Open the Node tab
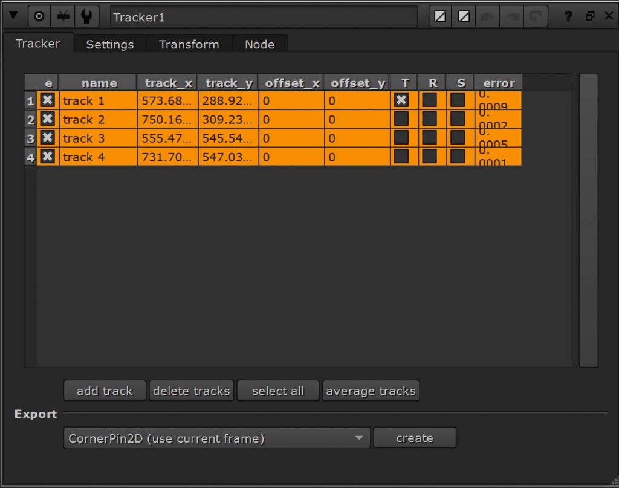Screen dimensions: 619x488 [x=260, y=44]
